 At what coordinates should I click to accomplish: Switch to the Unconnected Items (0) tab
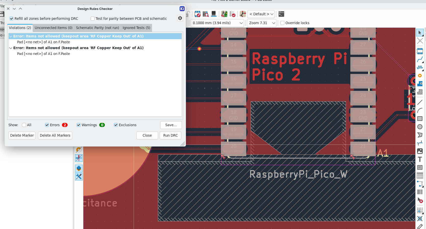(54, 28)
